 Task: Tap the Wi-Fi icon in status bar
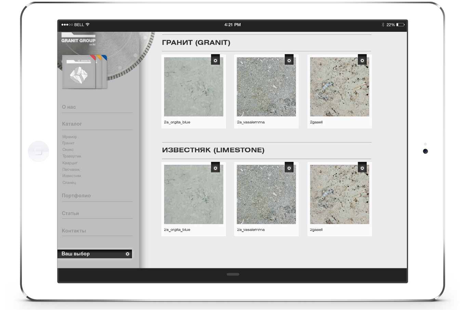[88, 24]
